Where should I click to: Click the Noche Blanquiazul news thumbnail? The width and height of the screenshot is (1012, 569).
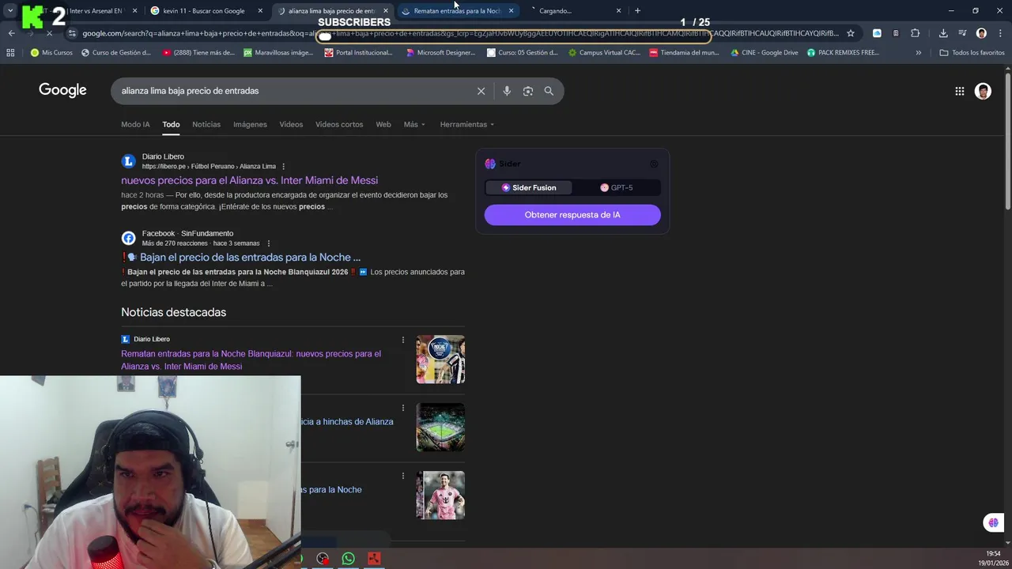coord(440,360)
